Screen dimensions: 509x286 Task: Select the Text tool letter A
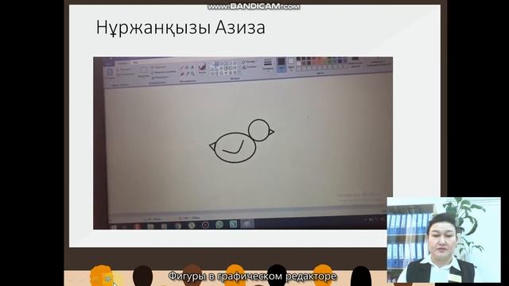coord(192,67)
